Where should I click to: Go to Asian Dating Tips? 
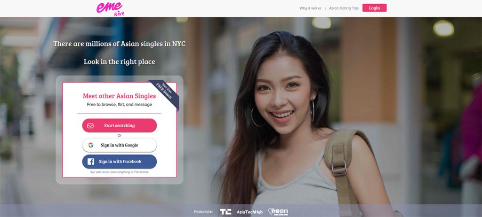(344, 8)
